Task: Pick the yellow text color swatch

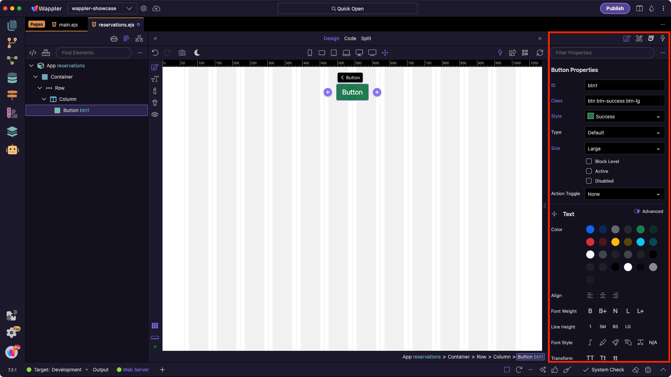Action: (615, 242)
